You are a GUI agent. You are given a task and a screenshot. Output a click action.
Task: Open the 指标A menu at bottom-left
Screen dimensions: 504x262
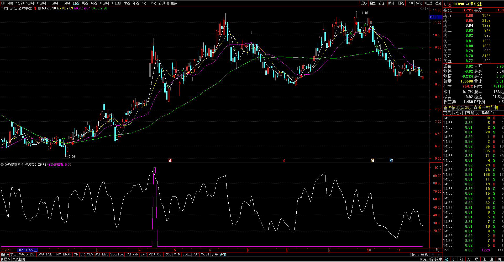click(x=5, y=254)
